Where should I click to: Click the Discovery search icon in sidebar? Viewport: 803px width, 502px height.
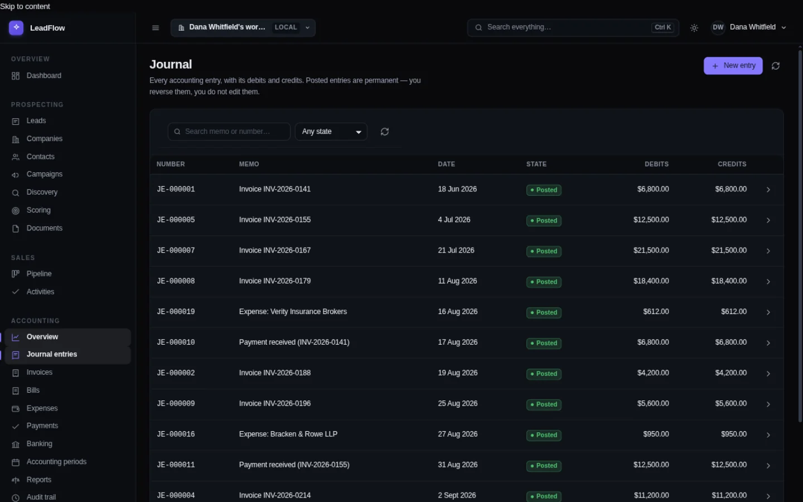16,192
